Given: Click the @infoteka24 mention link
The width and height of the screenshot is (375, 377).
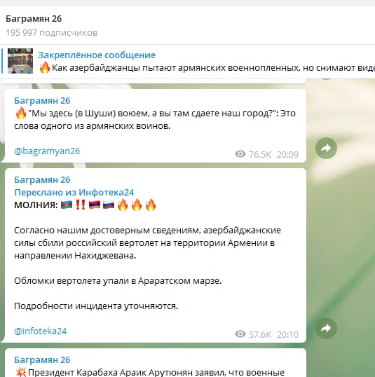Looking at the screenshot, I should (x=41, y=331).
